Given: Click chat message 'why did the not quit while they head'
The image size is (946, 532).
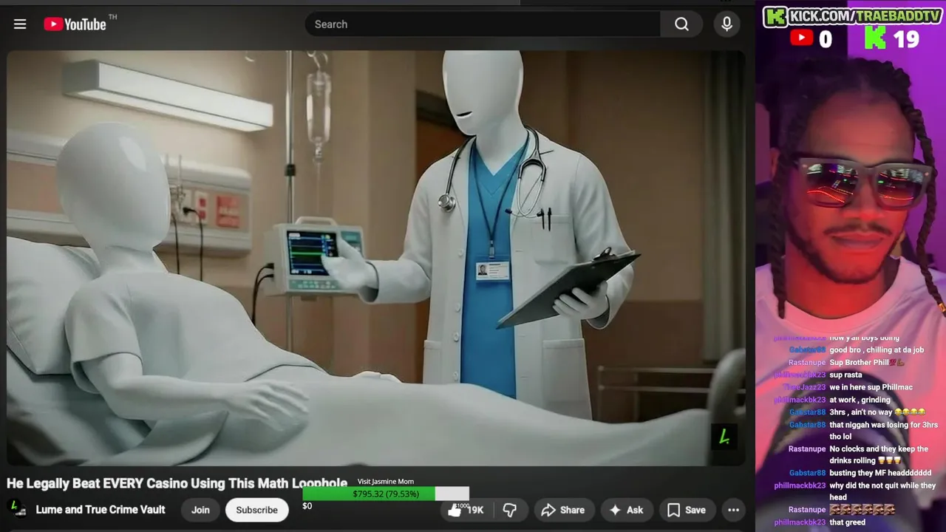Looking at the screenshot, I should (x=882, y=491).
